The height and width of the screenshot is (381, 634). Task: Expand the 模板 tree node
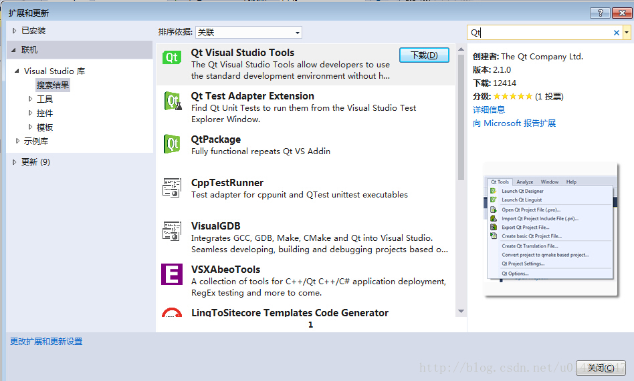point(30,127)
